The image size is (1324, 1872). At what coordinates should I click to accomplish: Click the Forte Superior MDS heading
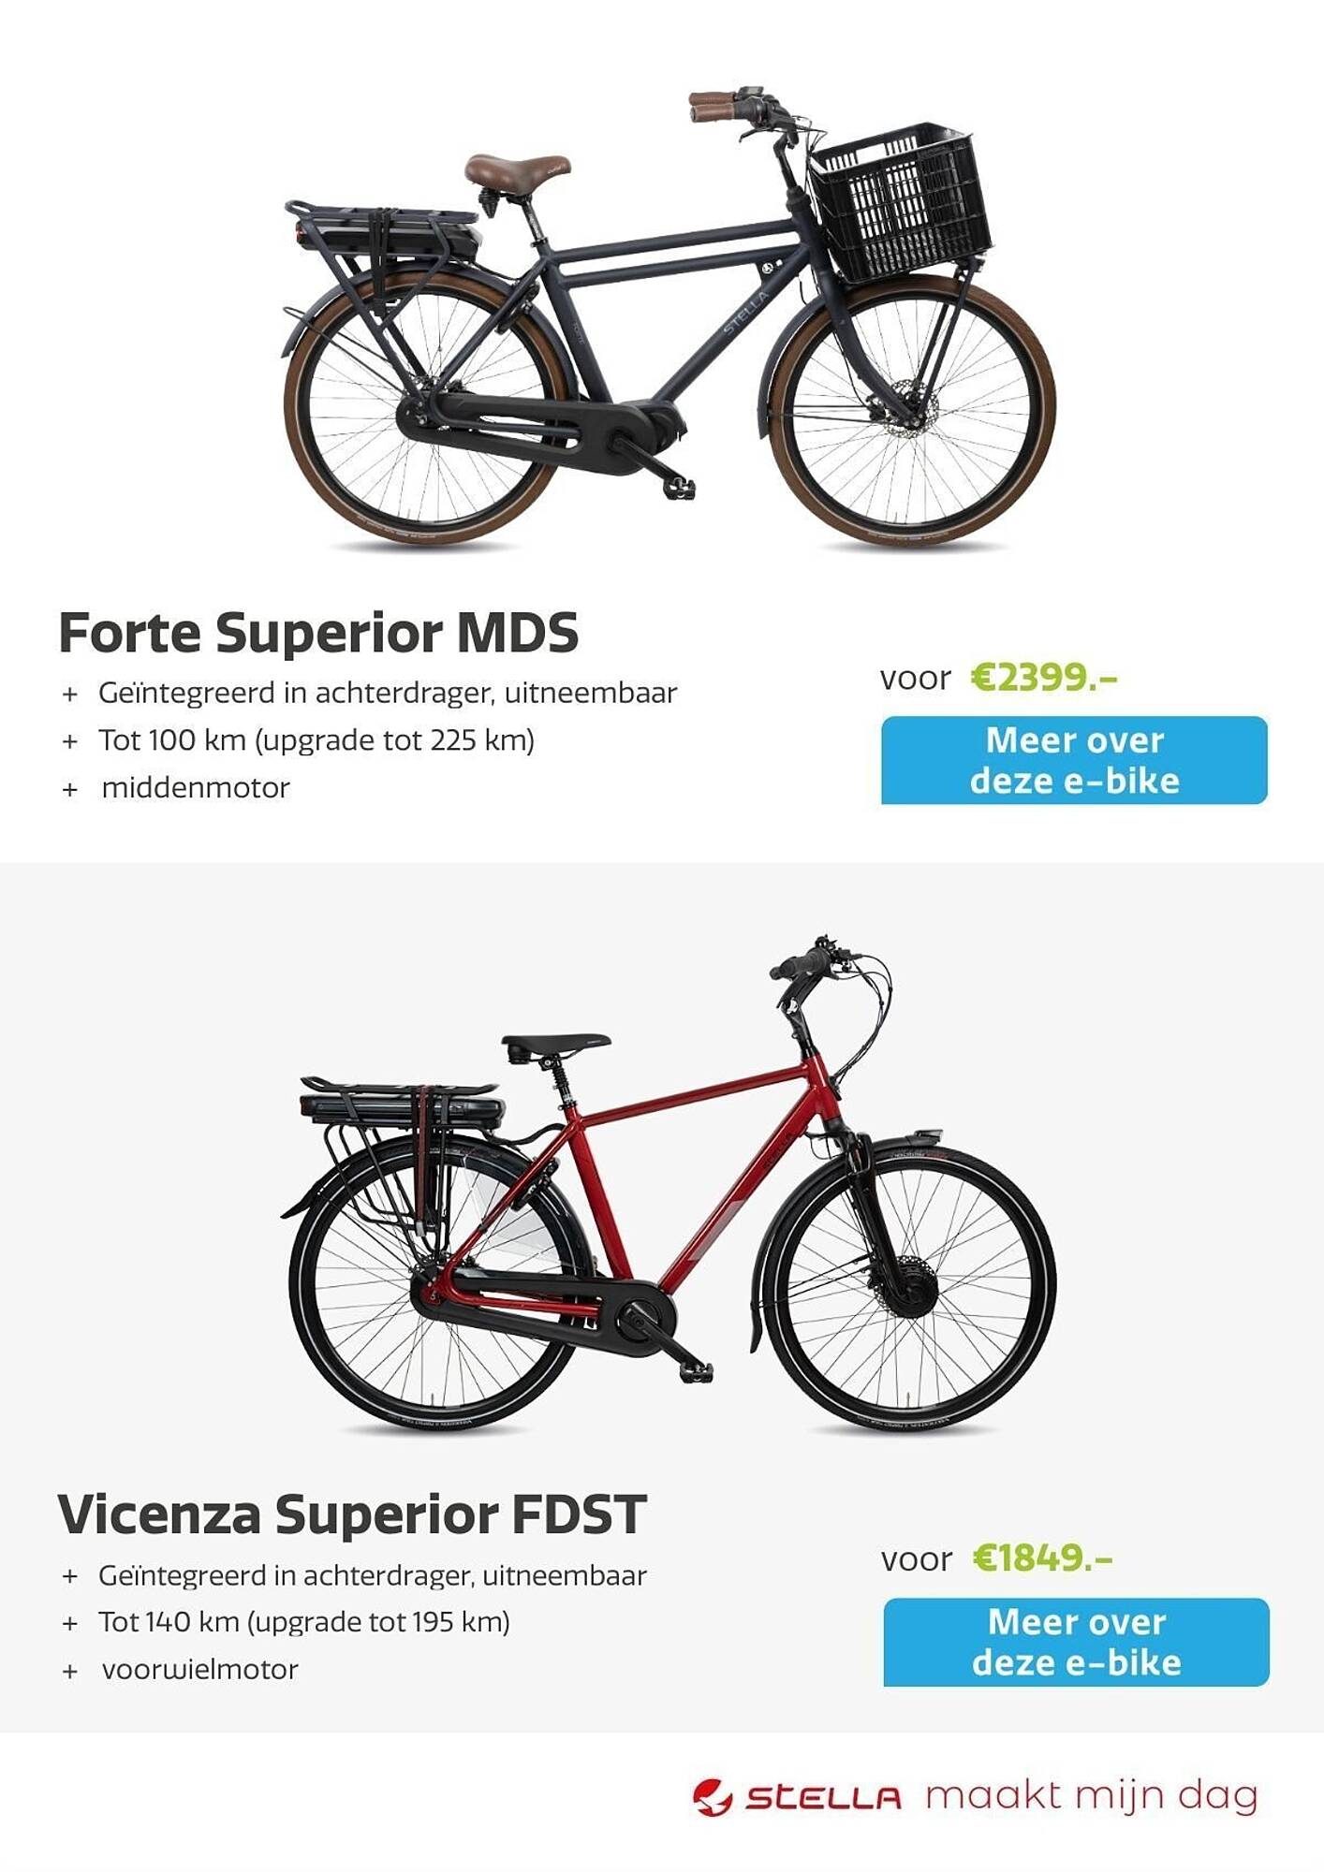click(318, 633)
